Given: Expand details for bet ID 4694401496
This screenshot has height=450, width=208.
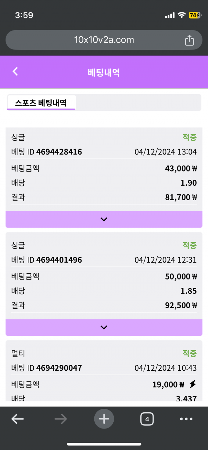Looking at the screenshot, I should pyautogui.click(x=104, y=327).
